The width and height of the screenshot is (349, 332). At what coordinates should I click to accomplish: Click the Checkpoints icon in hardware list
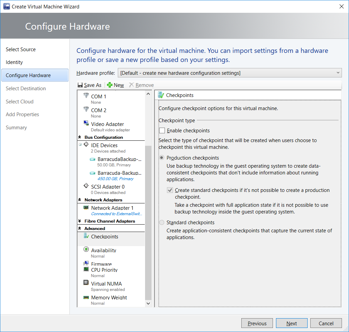pos(86,236)
